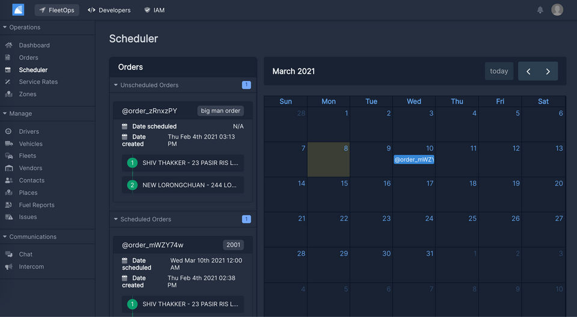Go to previous month

(528, 71)
